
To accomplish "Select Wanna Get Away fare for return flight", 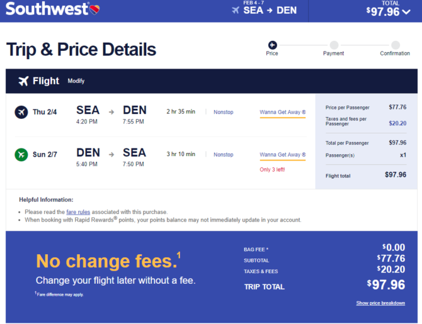I will click(283, 155).
